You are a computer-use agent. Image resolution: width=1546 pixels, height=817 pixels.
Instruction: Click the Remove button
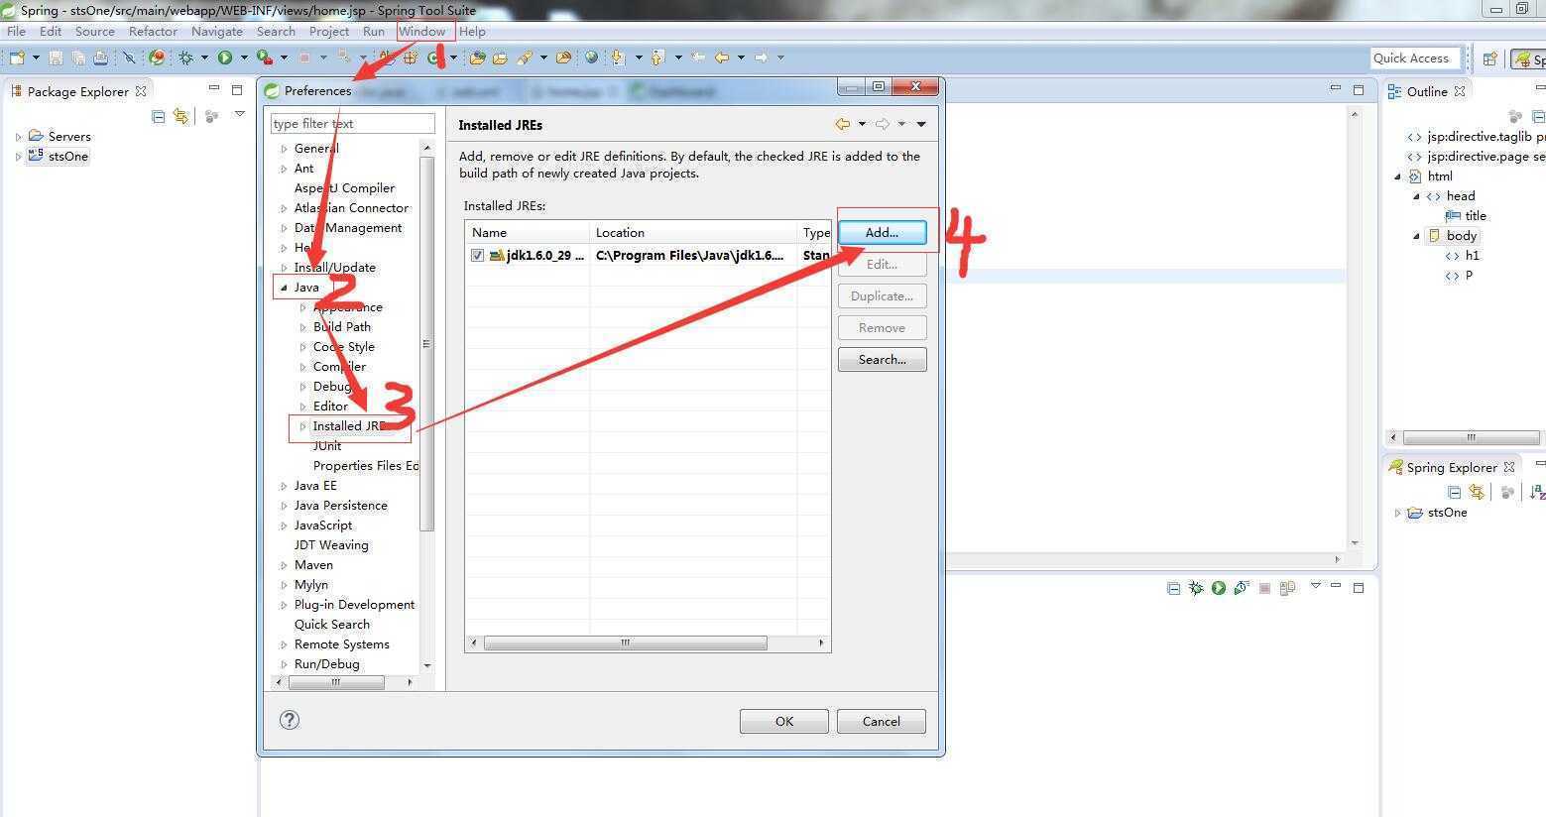(x=882, y=327)
